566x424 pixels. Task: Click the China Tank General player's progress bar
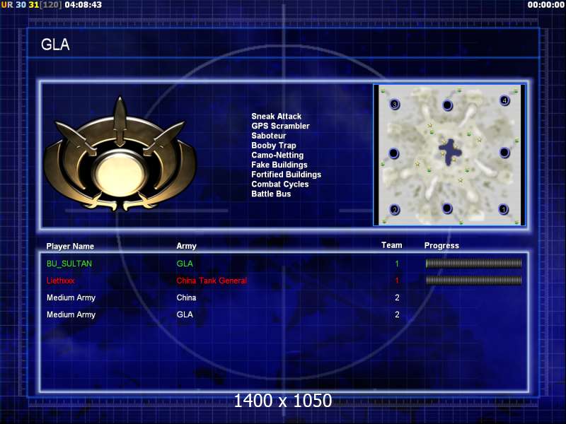[473, 281]
